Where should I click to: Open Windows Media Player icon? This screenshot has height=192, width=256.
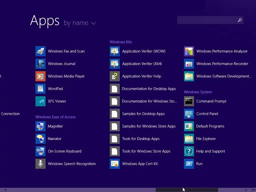[40, 76]
